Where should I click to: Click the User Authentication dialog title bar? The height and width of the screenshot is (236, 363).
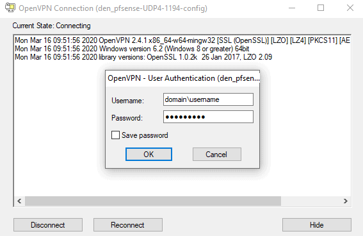pyautogui.click(x=182, y=78)
